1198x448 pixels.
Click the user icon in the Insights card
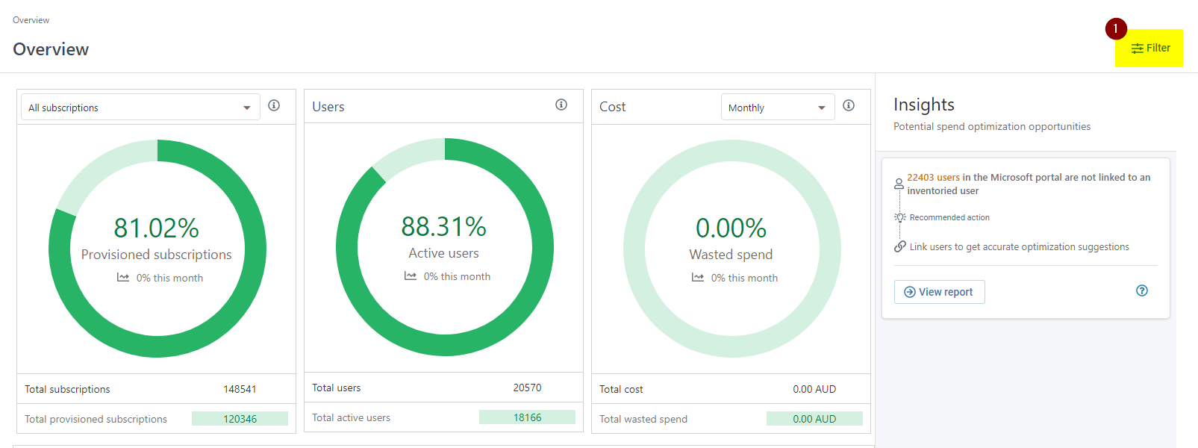899,184
